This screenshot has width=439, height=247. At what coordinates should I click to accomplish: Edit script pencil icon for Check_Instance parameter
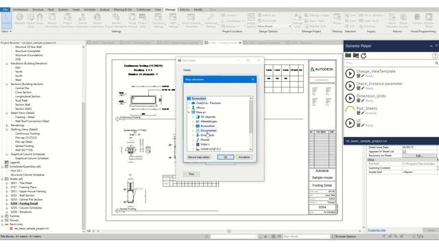point(363,89)
